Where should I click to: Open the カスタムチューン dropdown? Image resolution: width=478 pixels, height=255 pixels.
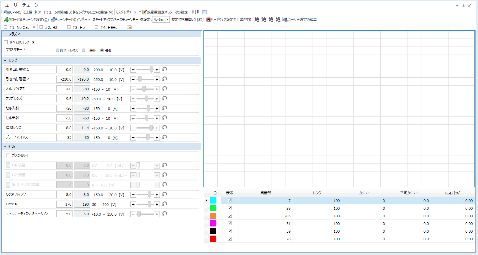[128, 12]
